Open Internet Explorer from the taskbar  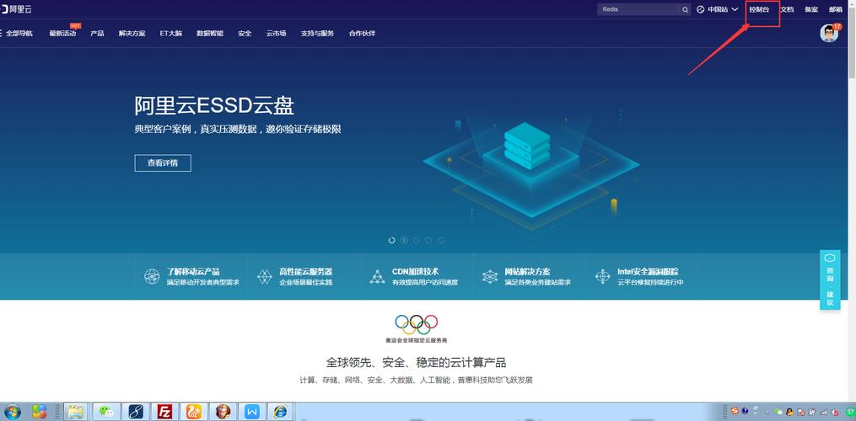[281, 411]
